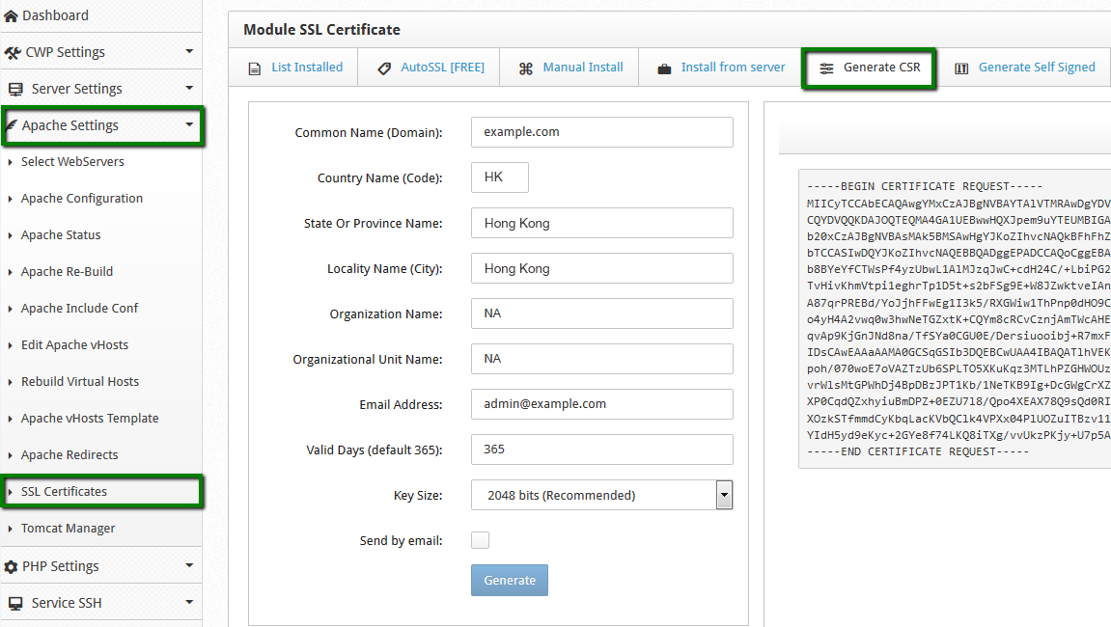1111x627 pixels.
Task: Open Edit Apache vHosts link
Action: point(74,345)
